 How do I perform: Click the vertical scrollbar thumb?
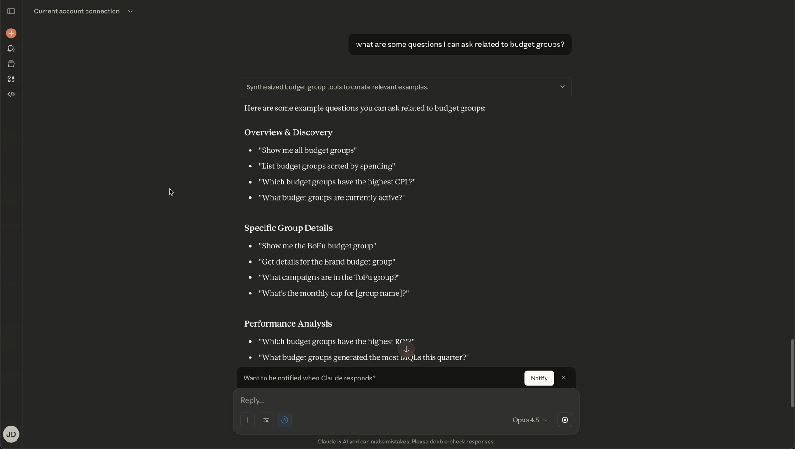(792, 373)
